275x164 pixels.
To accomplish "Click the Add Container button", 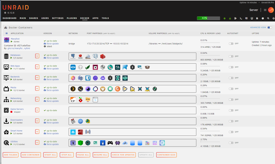I will tap(31, 155).
